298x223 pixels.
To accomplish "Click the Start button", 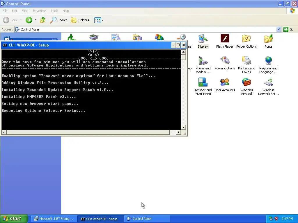I will coord(14,219).
